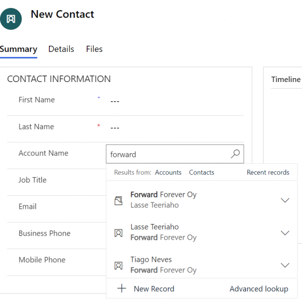302x302 pixels.
Task: Select Lasse Teeriaho contact result
Action: (x=202, y=232)
